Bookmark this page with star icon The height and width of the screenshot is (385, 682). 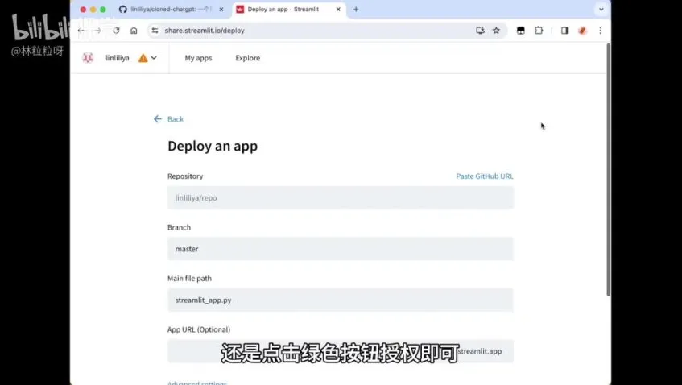tap(496, 31)
